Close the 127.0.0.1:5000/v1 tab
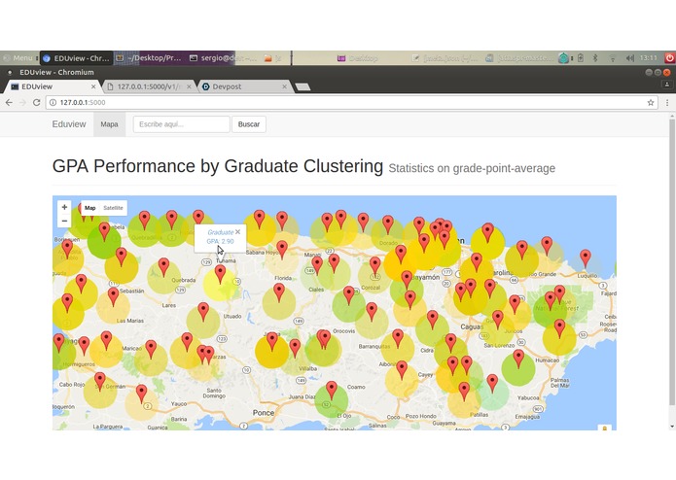Screen dimensions: 676x480 (x=189, y=86)
